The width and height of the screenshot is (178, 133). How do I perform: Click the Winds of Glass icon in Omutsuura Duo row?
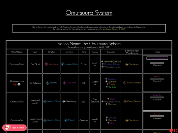[45, 101]
